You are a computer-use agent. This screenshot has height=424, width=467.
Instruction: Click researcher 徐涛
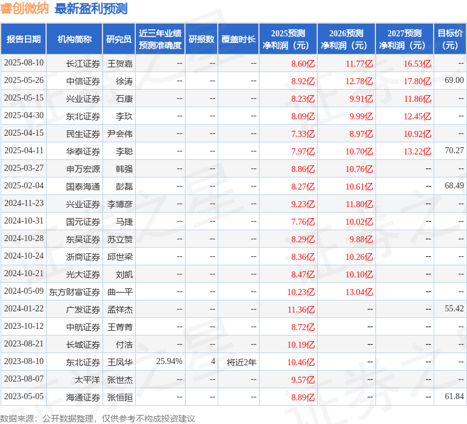click(x=124, y=81)
